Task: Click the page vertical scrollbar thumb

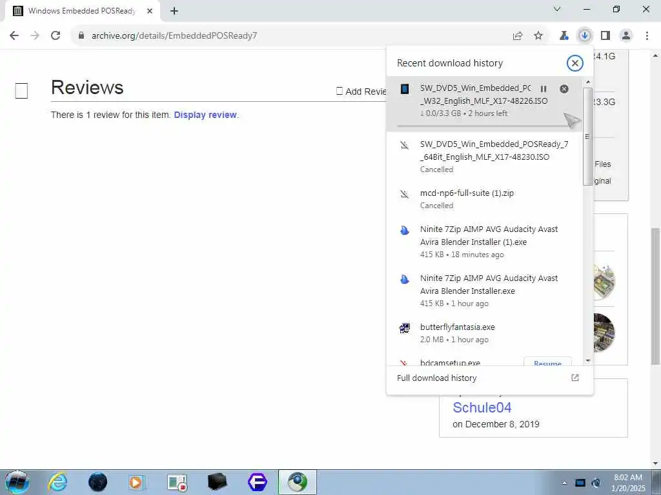Action: (x=656, y=296)
